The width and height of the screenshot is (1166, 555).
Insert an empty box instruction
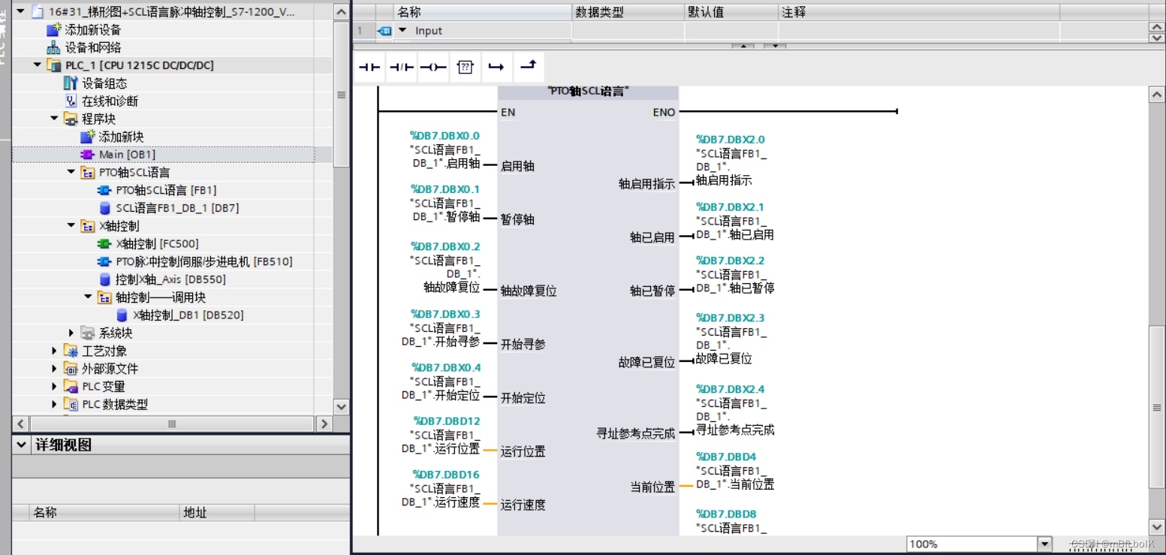click(465, 67)
